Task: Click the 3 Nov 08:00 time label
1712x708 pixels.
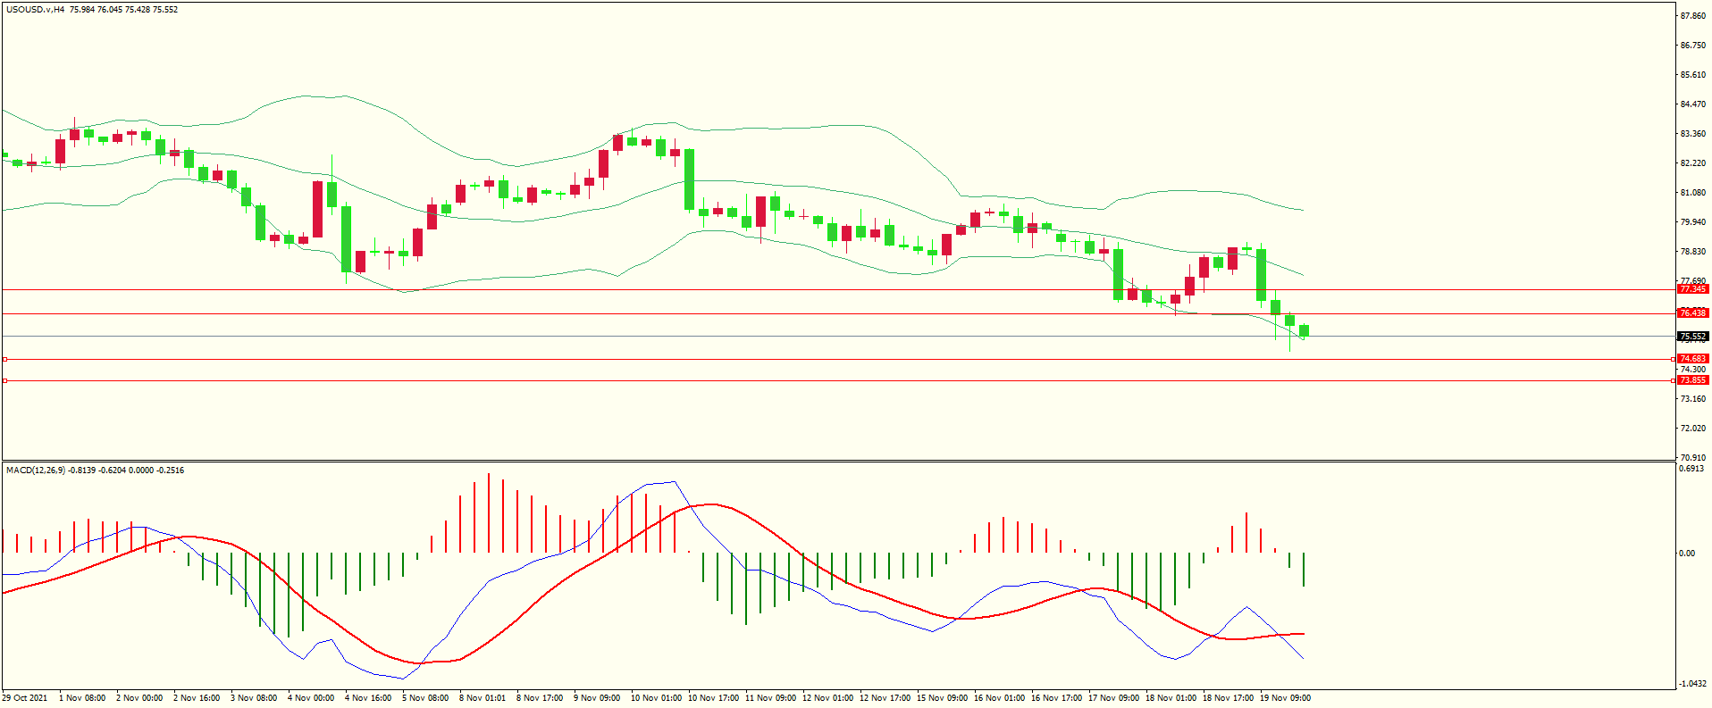Action: tap(254, 698)
